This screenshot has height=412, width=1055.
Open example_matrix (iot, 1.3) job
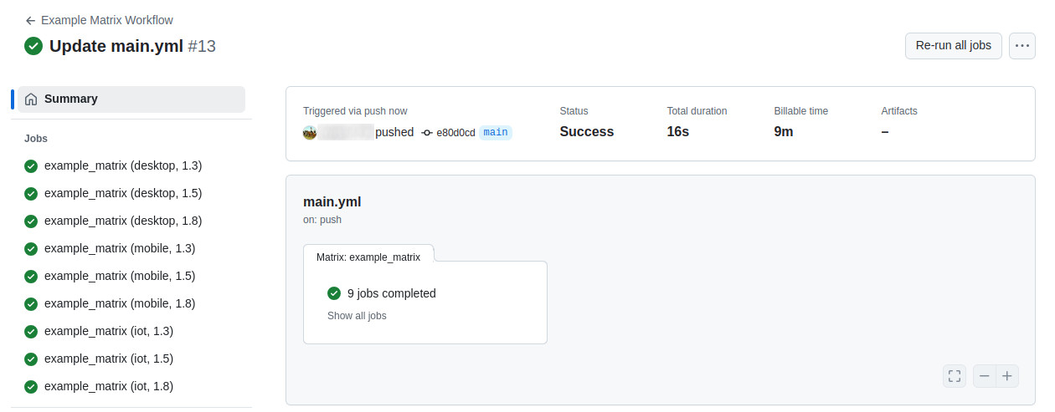pos(108,331)
